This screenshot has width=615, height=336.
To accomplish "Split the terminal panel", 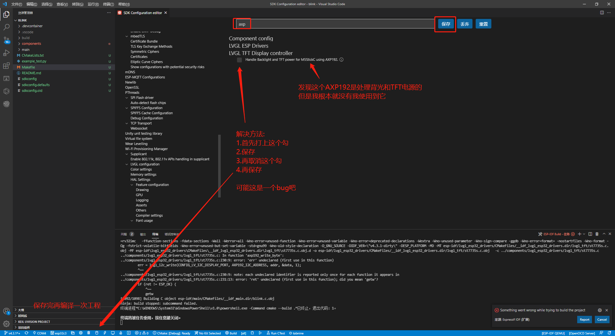I will click(x=590, y=234).
